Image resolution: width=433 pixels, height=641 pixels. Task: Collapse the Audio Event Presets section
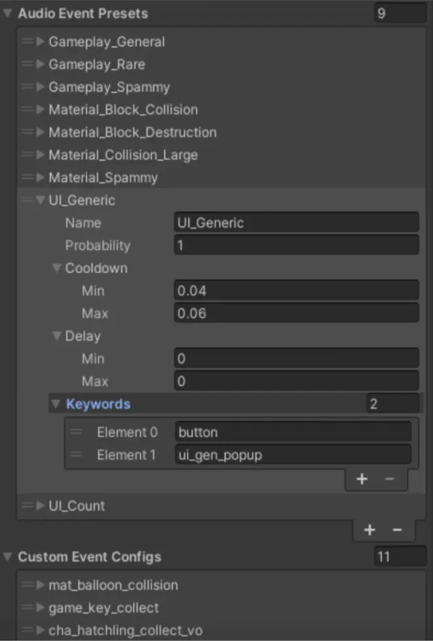click(x=7, y=14)
